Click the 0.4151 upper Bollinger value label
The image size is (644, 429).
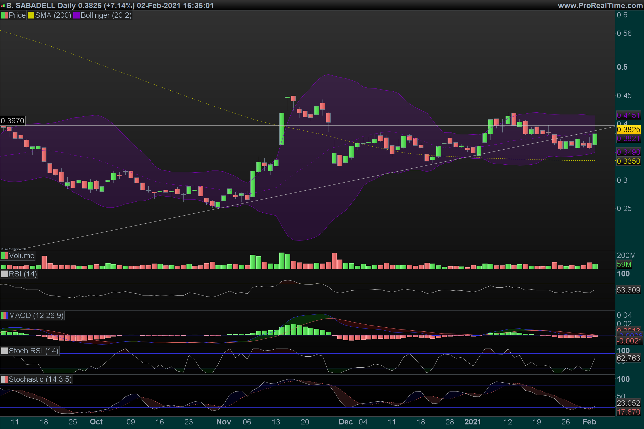pyautogui.click(x=628, y=115)
